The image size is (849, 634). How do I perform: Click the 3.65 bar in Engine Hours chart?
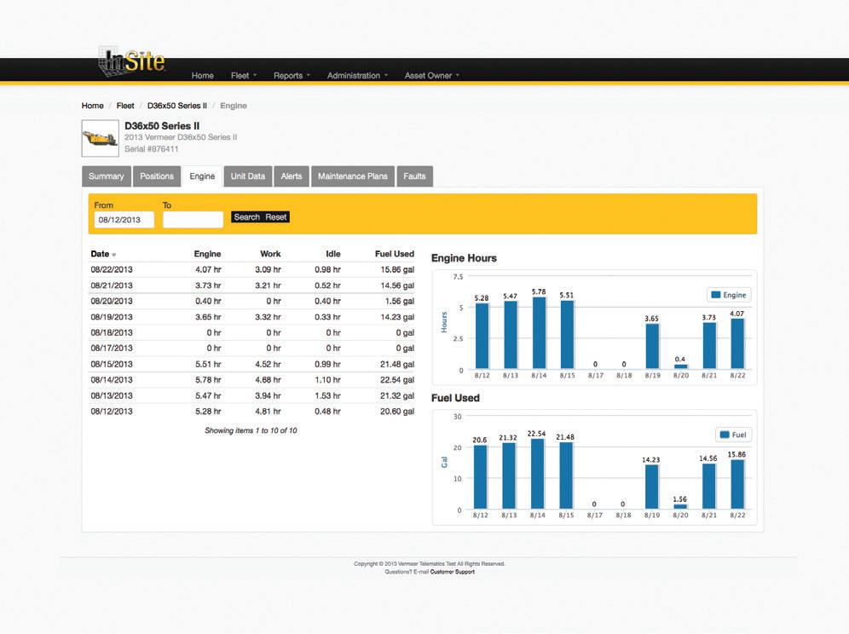click(652, 347)
